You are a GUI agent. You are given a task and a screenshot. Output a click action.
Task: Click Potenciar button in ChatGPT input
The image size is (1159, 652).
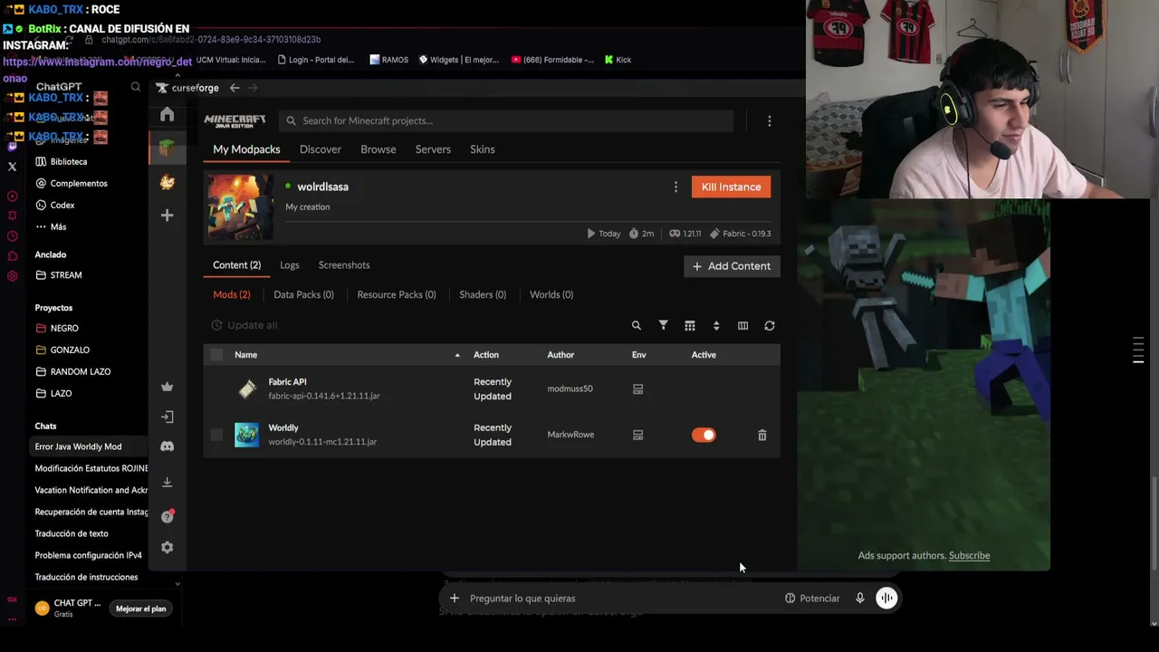812,599
